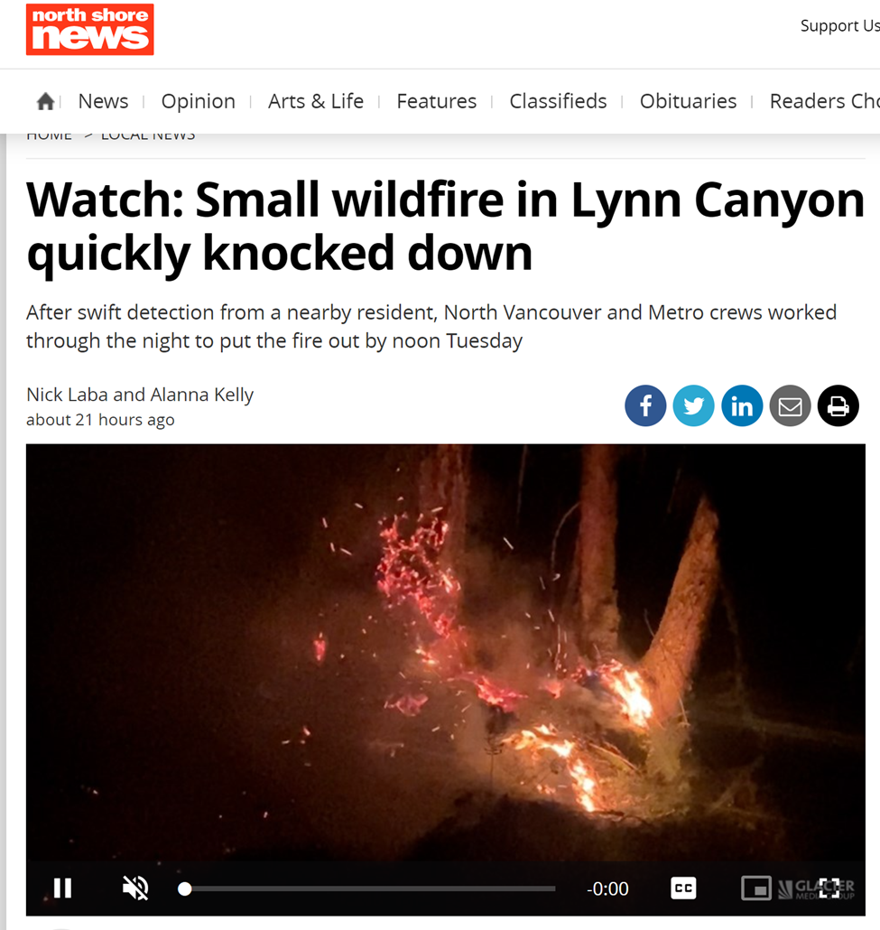Toggle closed captions on the video
880x930 pixels.
683,888
